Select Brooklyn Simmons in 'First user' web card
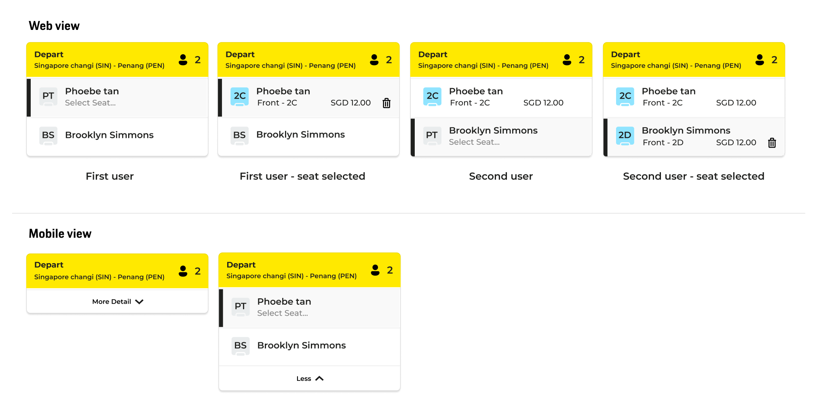The height and width of the screenshot is (420, 819). point(109,135)
